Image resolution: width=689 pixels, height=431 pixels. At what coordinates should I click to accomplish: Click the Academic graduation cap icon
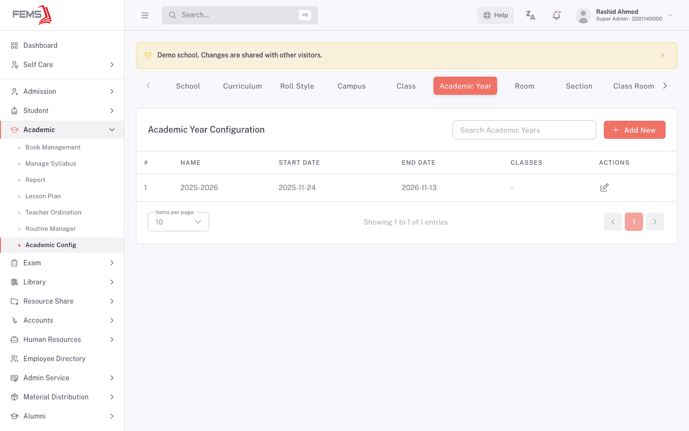(x=14, y=130)
